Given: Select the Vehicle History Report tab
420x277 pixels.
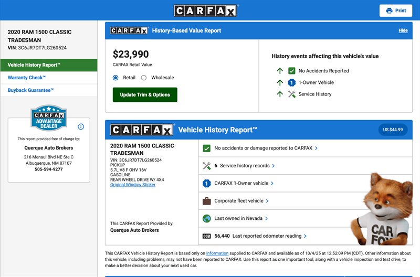Looking at the screenshot, I should (x=34, y=65).
